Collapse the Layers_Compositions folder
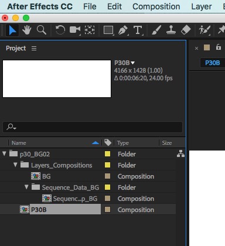 pyautogui.click(x=15, y=165)
